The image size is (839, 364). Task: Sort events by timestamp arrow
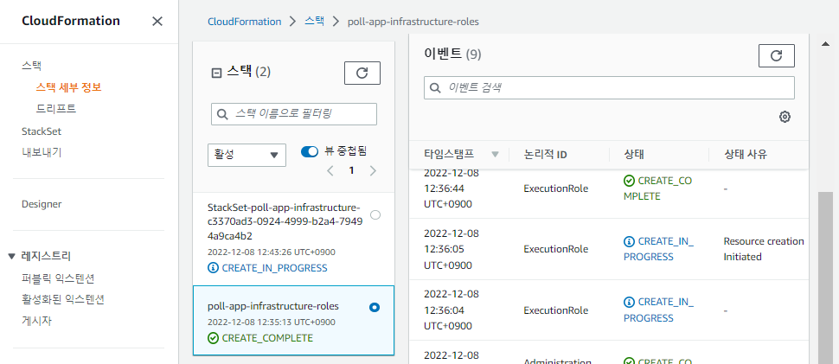point(495,155)
